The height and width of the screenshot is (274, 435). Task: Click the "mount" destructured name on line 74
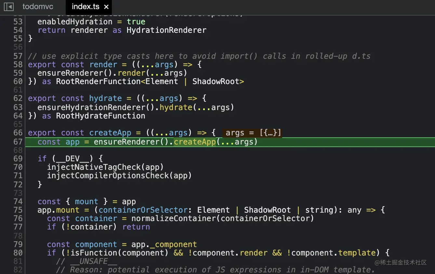click(x=86, y=202)
